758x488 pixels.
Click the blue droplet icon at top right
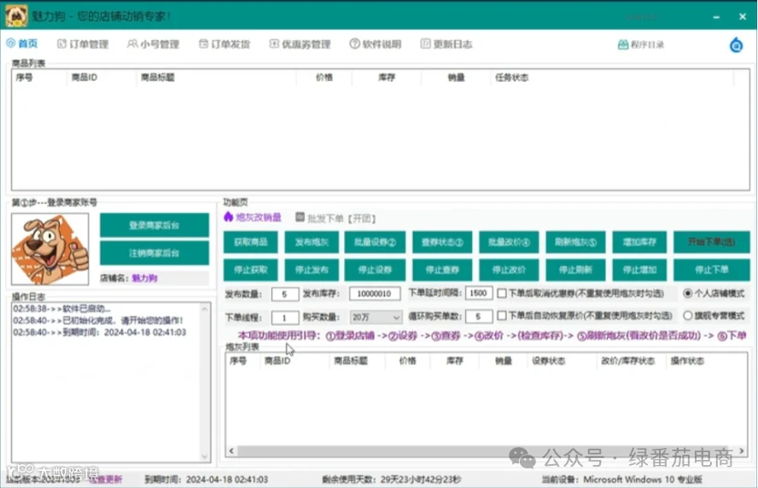[x=736, y=44]
